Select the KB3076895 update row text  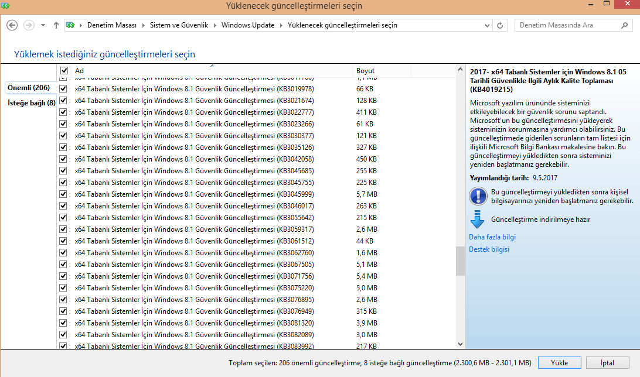pos(195,300)
